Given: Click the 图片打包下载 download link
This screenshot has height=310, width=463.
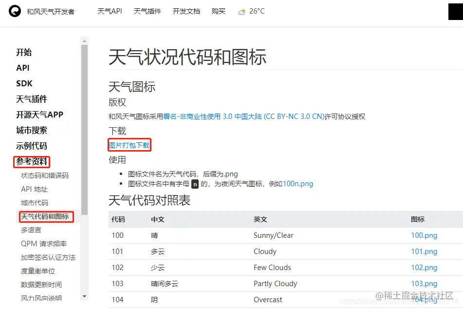Looking at the screenshot, I should click(x=130, y=145).
